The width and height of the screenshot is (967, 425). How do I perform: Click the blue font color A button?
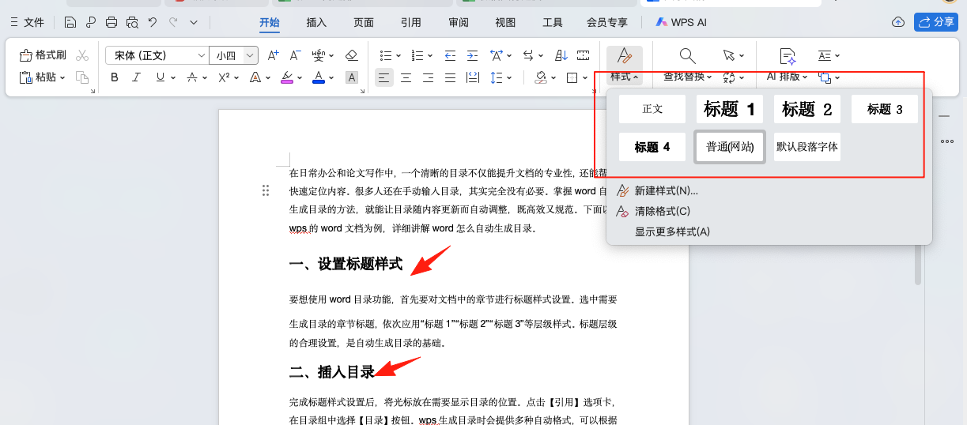[318, 77]
